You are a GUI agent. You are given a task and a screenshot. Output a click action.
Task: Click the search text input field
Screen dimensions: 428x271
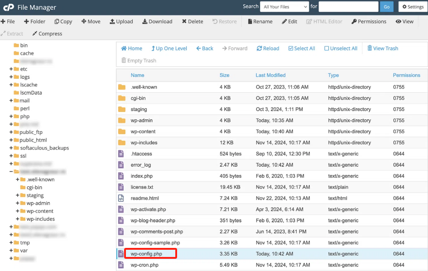(348, 7)
